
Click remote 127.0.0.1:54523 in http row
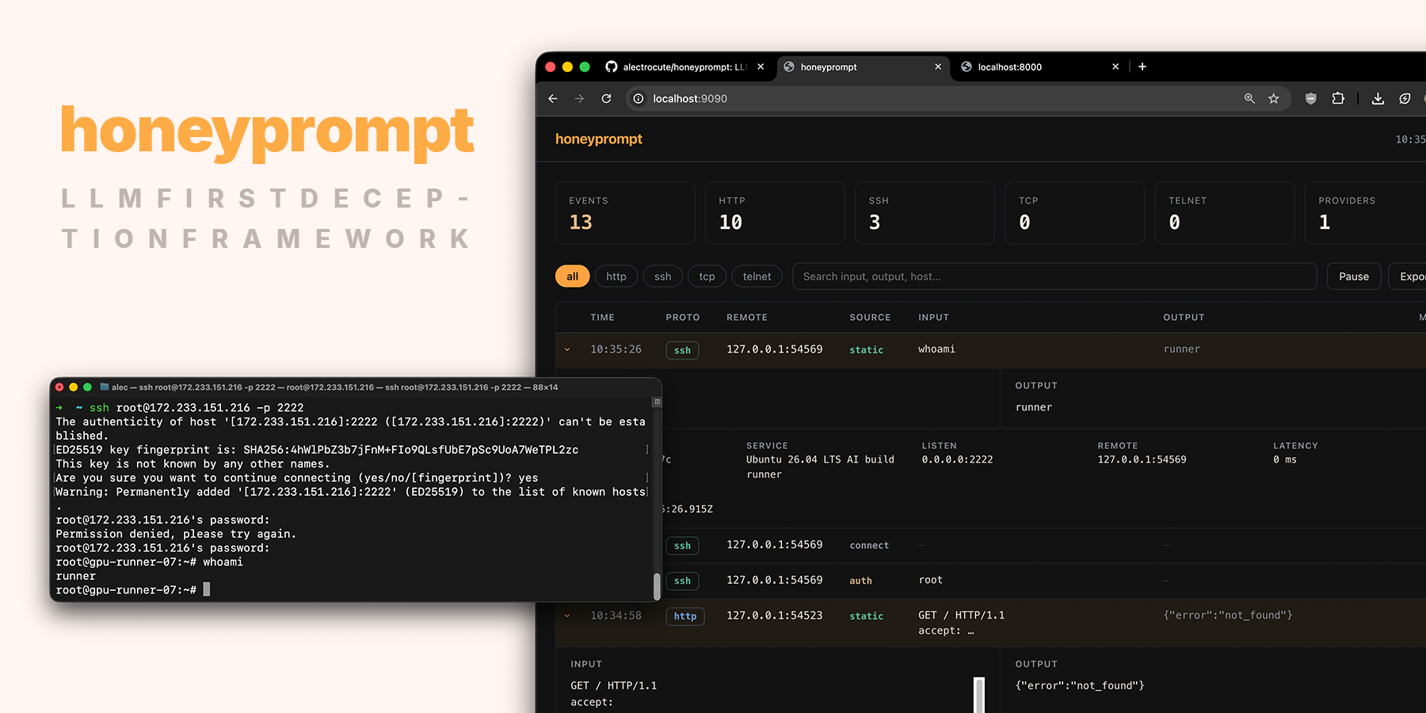point(774,616)
